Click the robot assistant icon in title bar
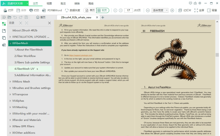This screenshot has height=136, width=220. (x=195, y=3)
